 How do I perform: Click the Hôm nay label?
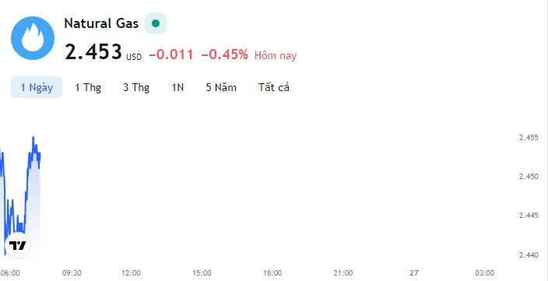[x=276, y=55]
